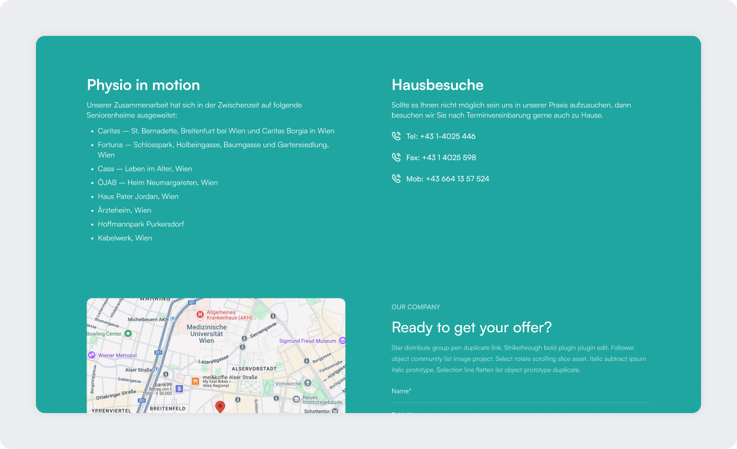Viewport: 737px width, 449px height.
Task: Select the bank99 dollar marker icon
Action: (179, 388)
